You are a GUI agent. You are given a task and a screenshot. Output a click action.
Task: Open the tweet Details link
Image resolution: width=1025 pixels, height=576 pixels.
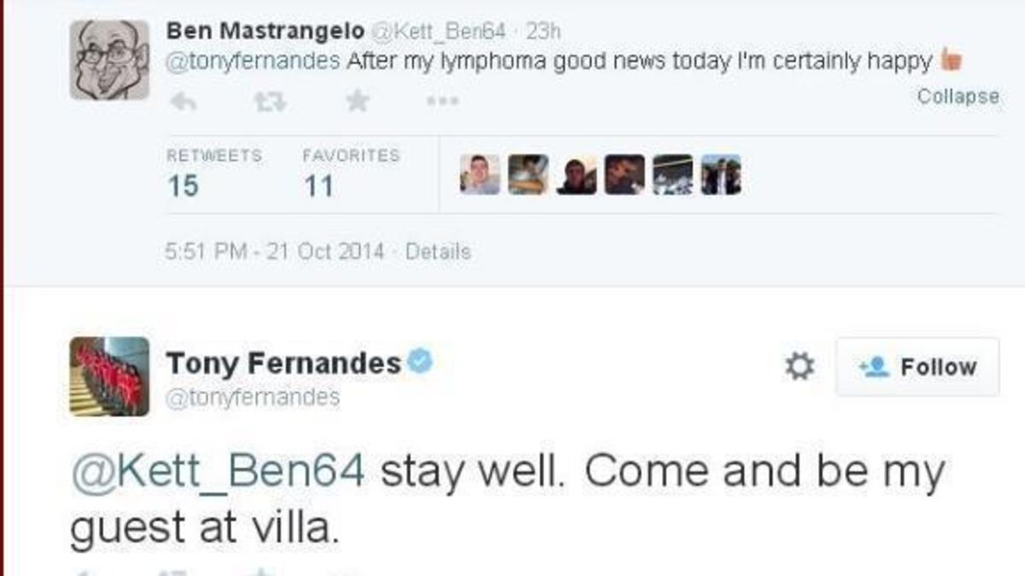pyautogui.click(x=437, y=252)
